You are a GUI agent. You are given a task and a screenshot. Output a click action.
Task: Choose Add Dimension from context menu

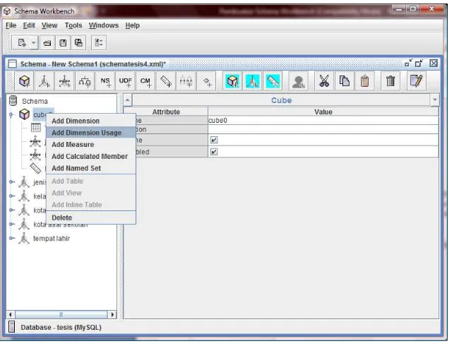coord(91,121)
